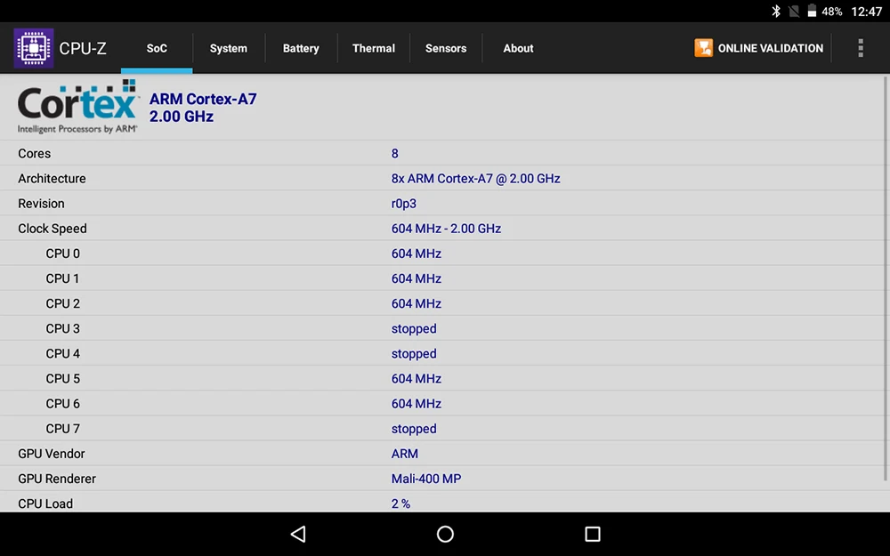Switch to the System tab
The height and width of the screenshot is (556, 890).
(x=228, y=48)
